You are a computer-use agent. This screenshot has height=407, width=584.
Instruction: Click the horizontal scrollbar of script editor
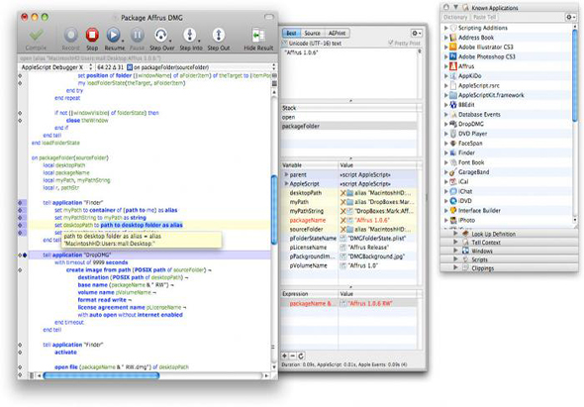[x=152, y=375]
